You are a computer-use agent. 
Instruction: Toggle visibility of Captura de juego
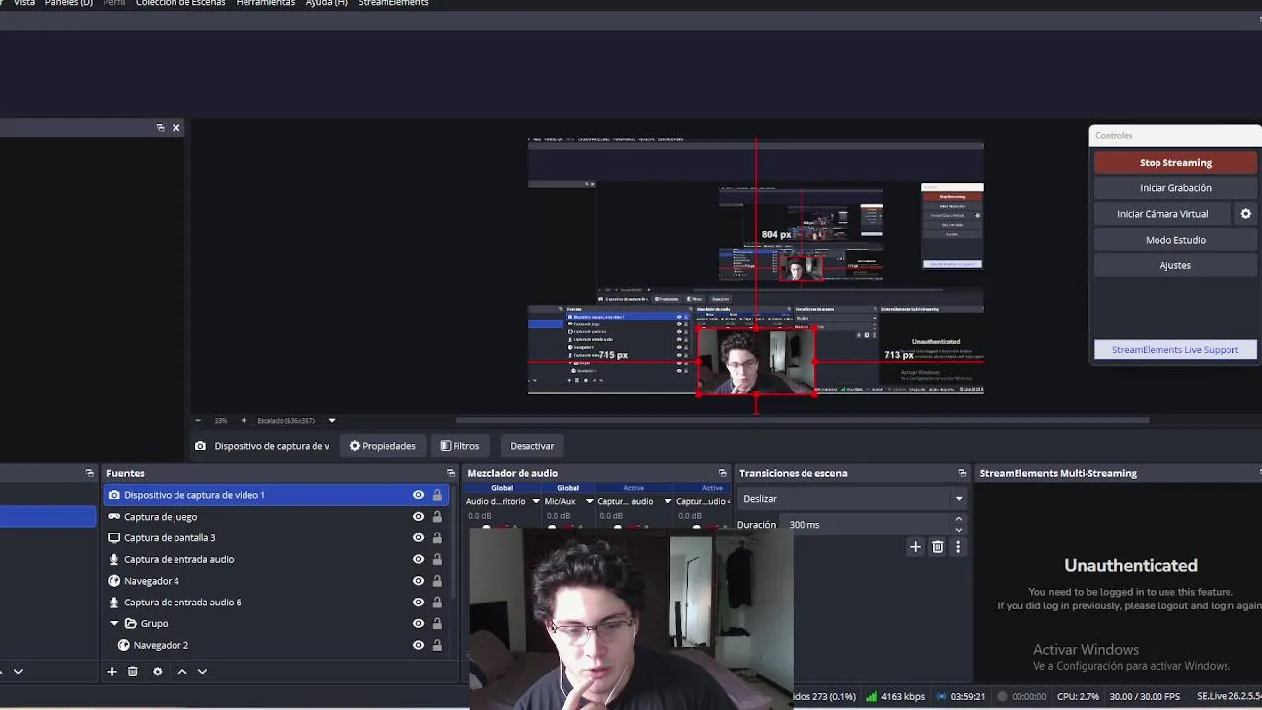[x=418, y=517]
